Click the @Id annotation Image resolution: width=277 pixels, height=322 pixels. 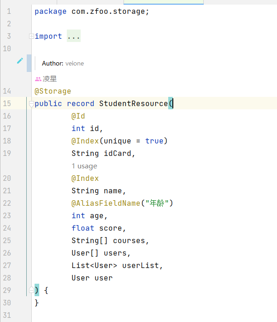pyautogui.click(x=78, y=116)
